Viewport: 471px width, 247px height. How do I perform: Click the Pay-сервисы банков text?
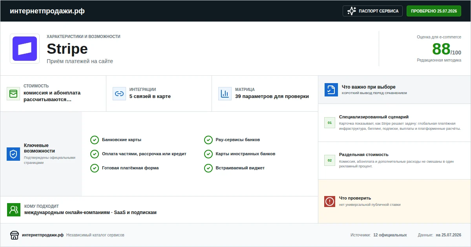coord(238,140)
